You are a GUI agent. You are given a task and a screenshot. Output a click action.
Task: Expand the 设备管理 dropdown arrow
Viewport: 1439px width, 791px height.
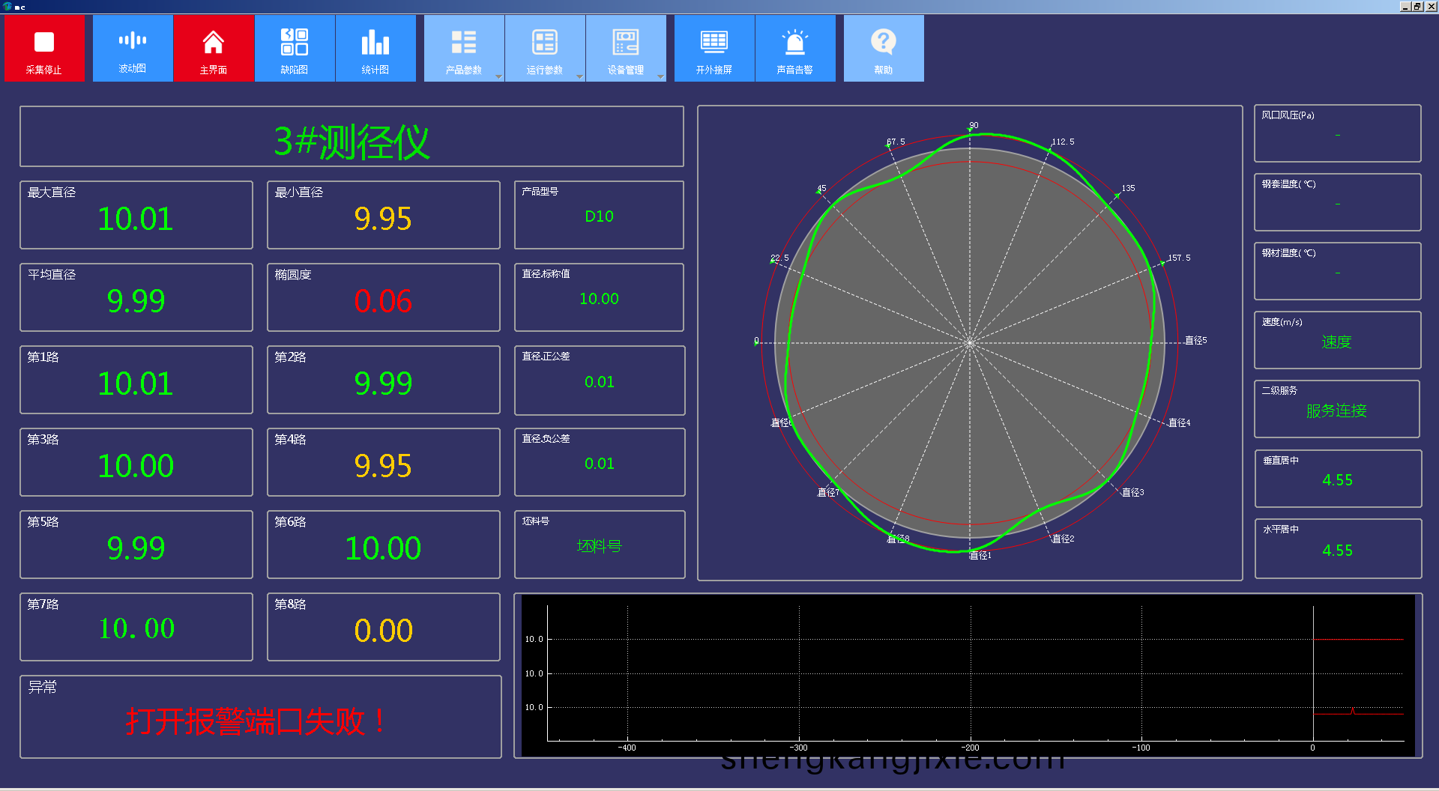coord(660,76)
